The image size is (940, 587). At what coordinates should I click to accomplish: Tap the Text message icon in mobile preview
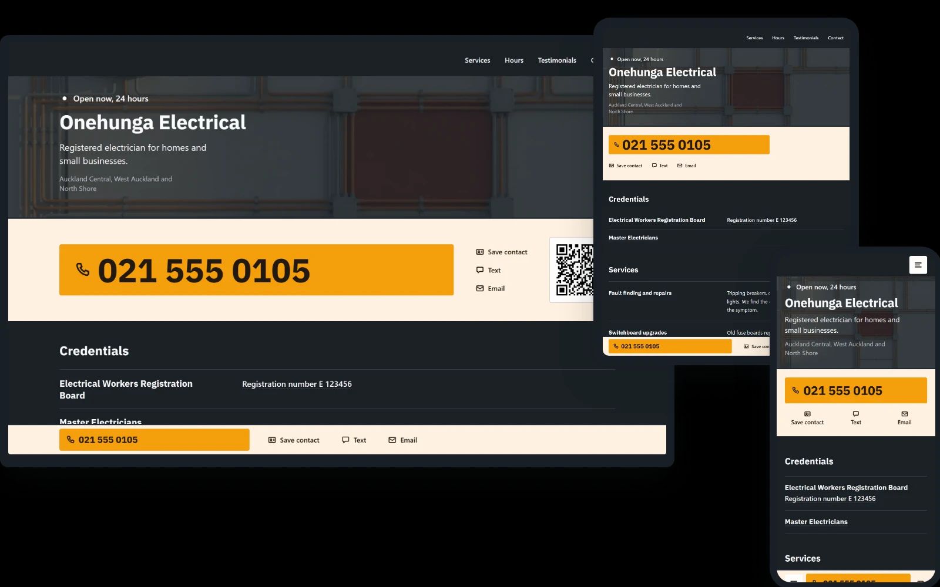pos(856,414)
